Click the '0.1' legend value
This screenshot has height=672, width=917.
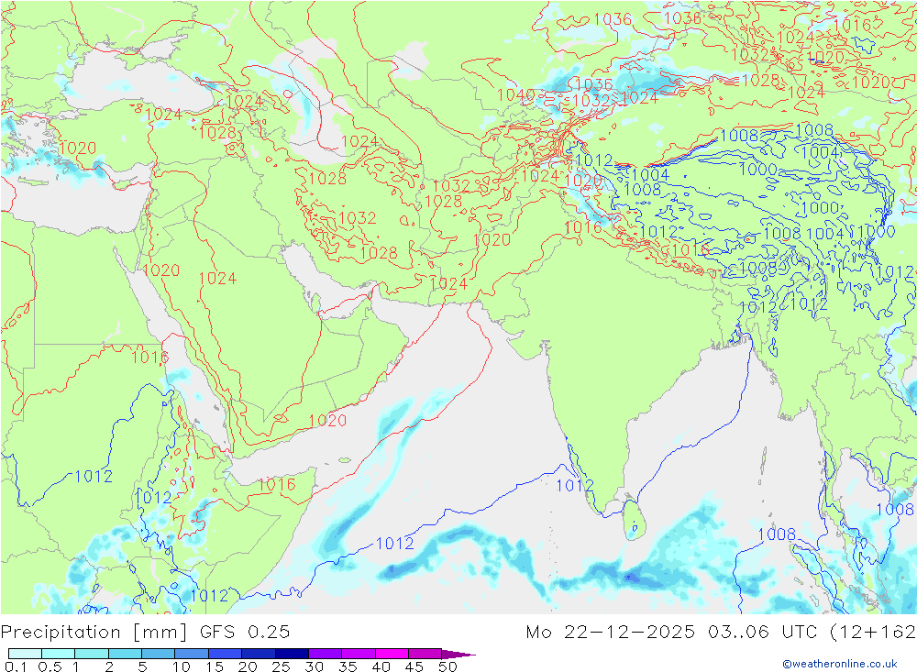point(15,666)
